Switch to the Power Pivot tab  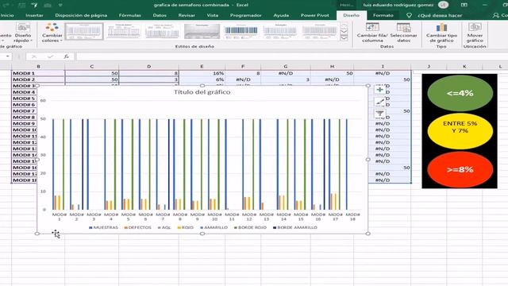point(314,15)
